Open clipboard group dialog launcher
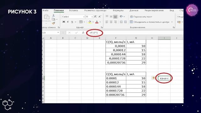 [59, 27]
